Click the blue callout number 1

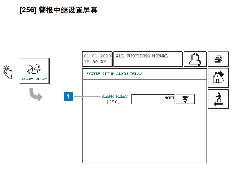tap(68, 96)
